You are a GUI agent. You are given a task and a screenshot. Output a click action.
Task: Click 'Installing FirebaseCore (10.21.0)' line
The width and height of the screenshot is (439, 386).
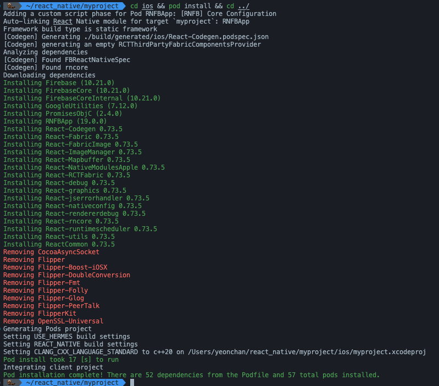point(66,91)
